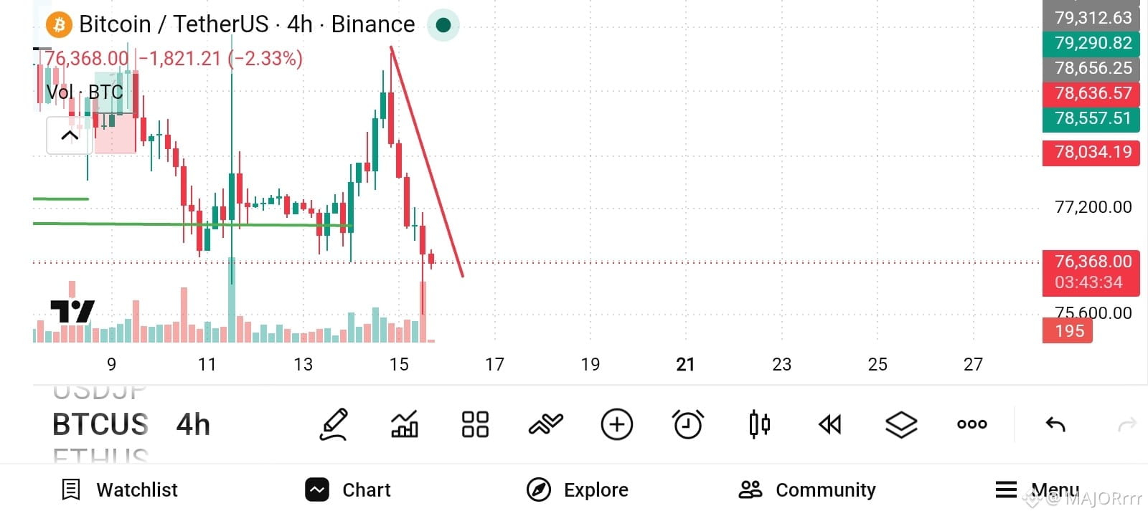
Task: Open the stacked layers object tree icon
Action: tap(901, 424)
